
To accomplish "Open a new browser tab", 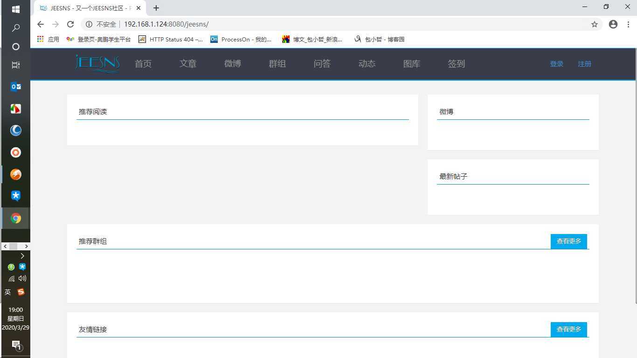I will click(x=156, y=8).
